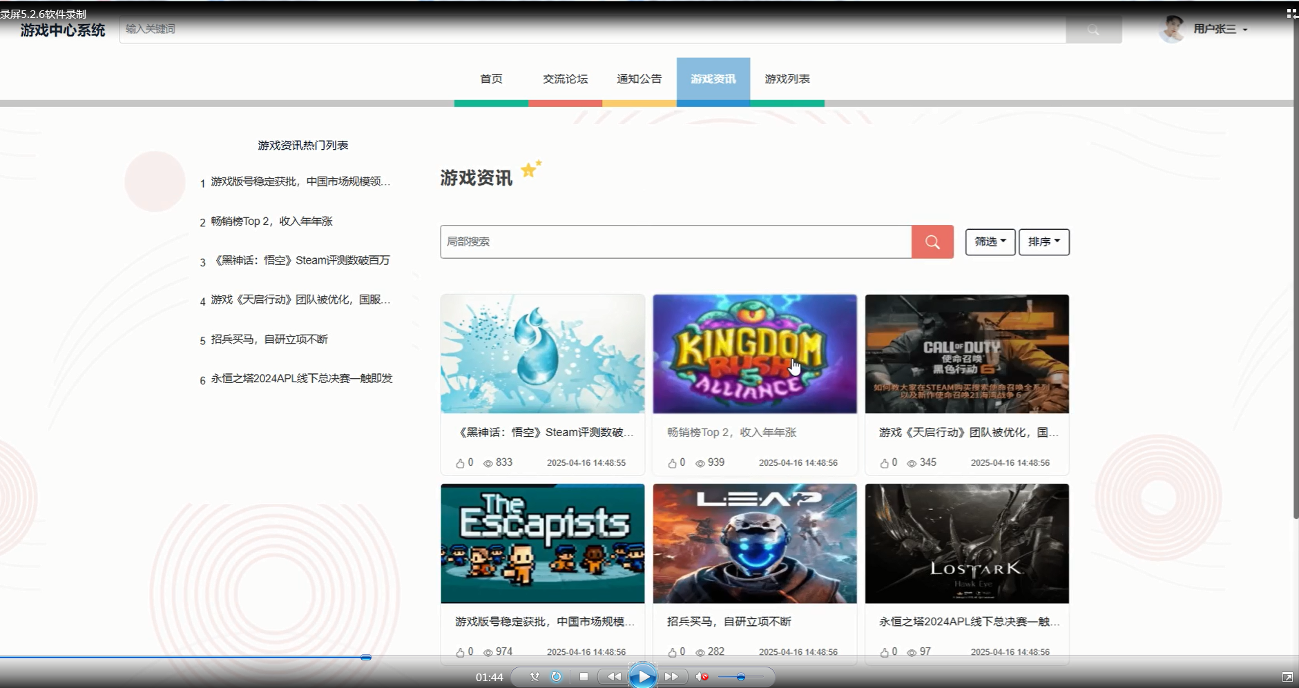Adjust the player volume slider
Image resolution: width=1299 pixels, height=688 pixels.
(740, 677)
